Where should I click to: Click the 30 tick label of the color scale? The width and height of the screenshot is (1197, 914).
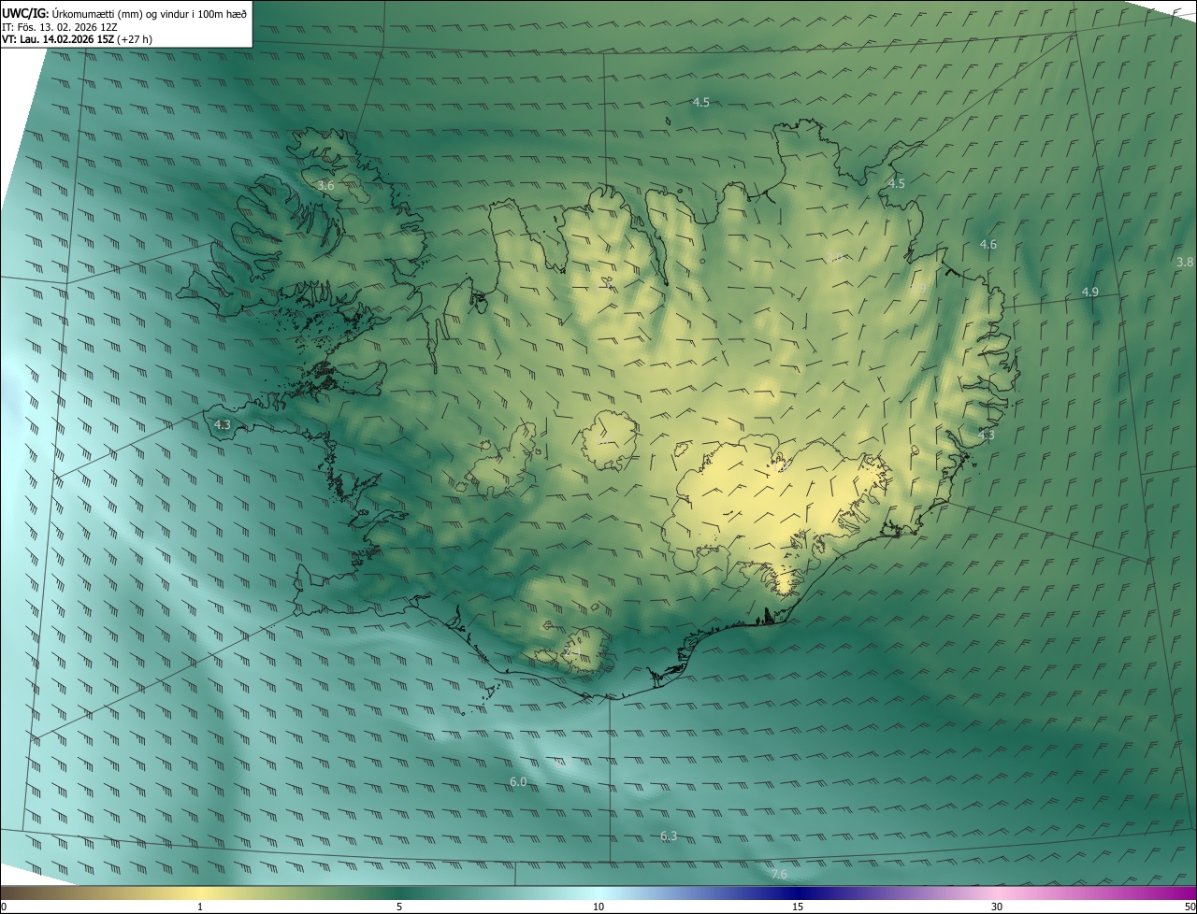point(997,907)
